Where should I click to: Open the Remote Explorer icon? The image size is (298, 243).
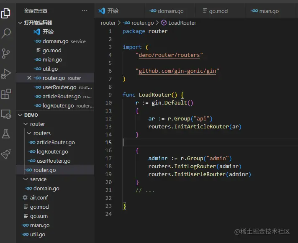pyautogui.click(x=6, y=114)
